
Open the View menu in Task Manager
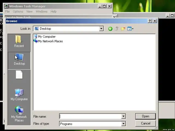pyautogui.click(x=29, y=11)
